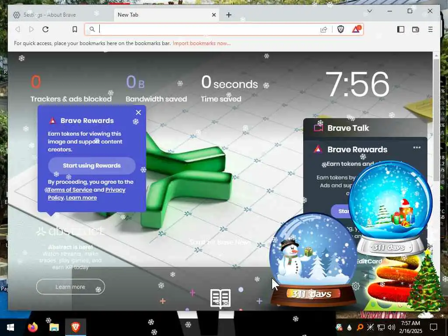Click the water drop tray icon
The image size is (448, 336).
(349, 327)
